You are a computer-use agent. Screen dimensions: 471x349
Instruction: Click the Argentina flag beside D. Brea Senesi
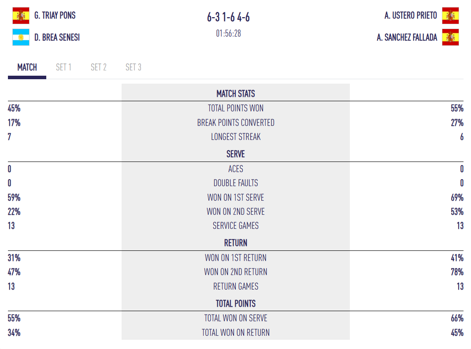click(x=21, y=37)
